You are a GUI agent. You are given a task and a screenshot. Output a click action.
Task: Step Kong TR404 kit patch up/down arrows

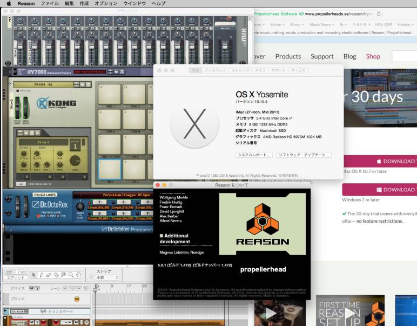pos(76,84)
